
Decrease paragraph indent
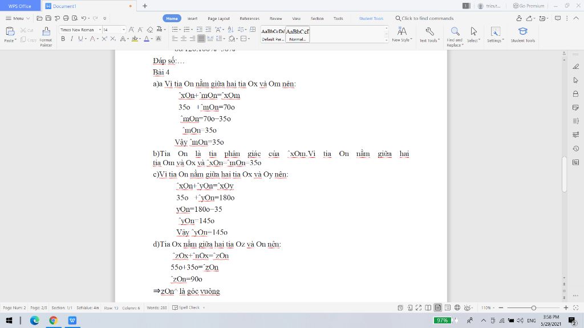tap(200, 30)
